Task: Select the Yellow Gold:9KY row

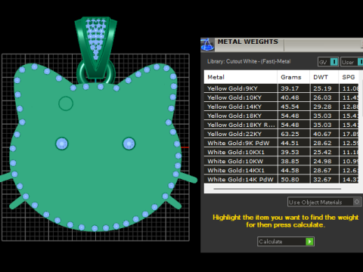Action: pyautogui.click(x=281, y=88)
